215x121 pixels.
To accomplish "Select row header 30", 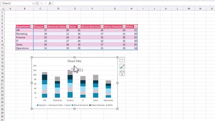I will (x=2, y=116).
